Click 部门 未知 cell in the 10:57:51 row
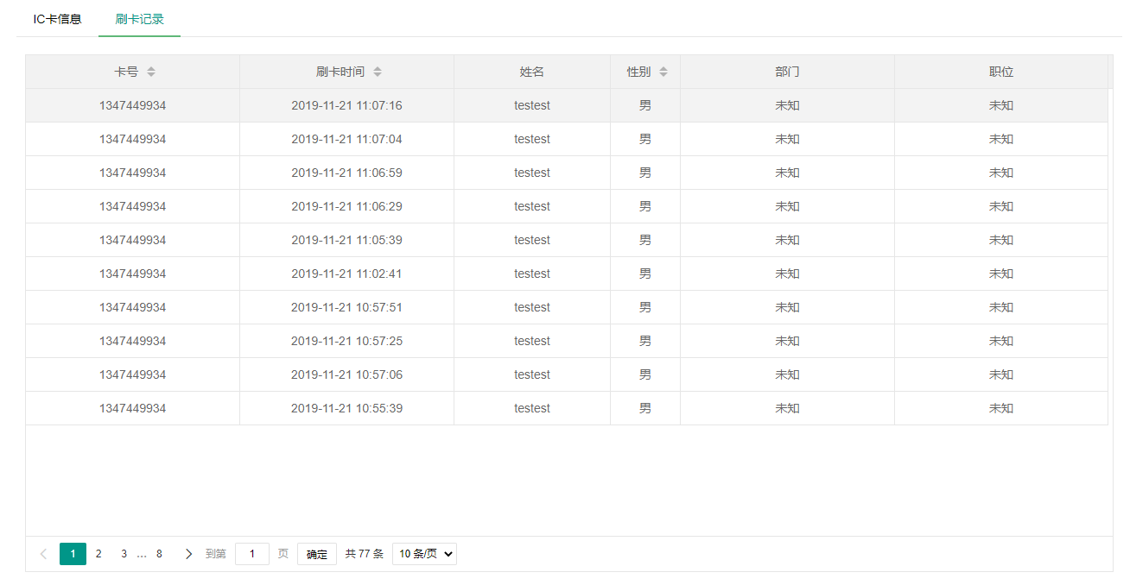Screen dimensions: 1130x585 click(x=787, y=307)
